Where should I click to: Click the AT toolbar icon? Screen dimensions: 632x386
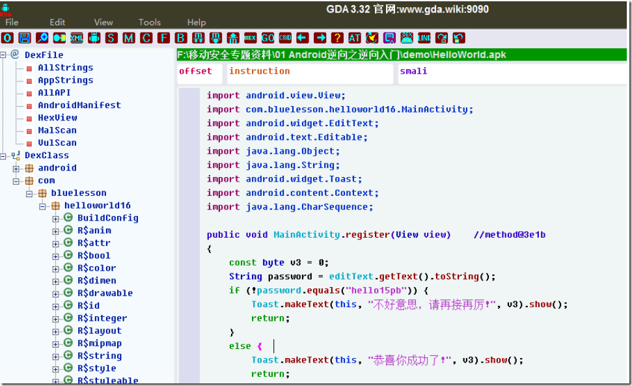354,38
